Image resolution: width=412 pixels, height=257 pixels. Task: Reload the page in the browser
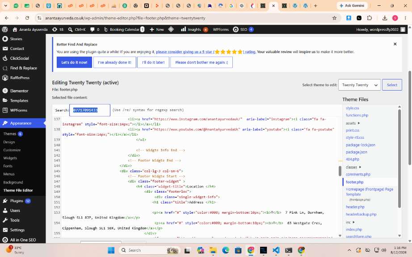(27, 18)
